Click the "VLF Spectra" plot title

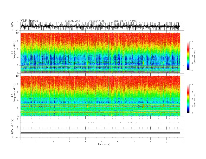point(29,21)
